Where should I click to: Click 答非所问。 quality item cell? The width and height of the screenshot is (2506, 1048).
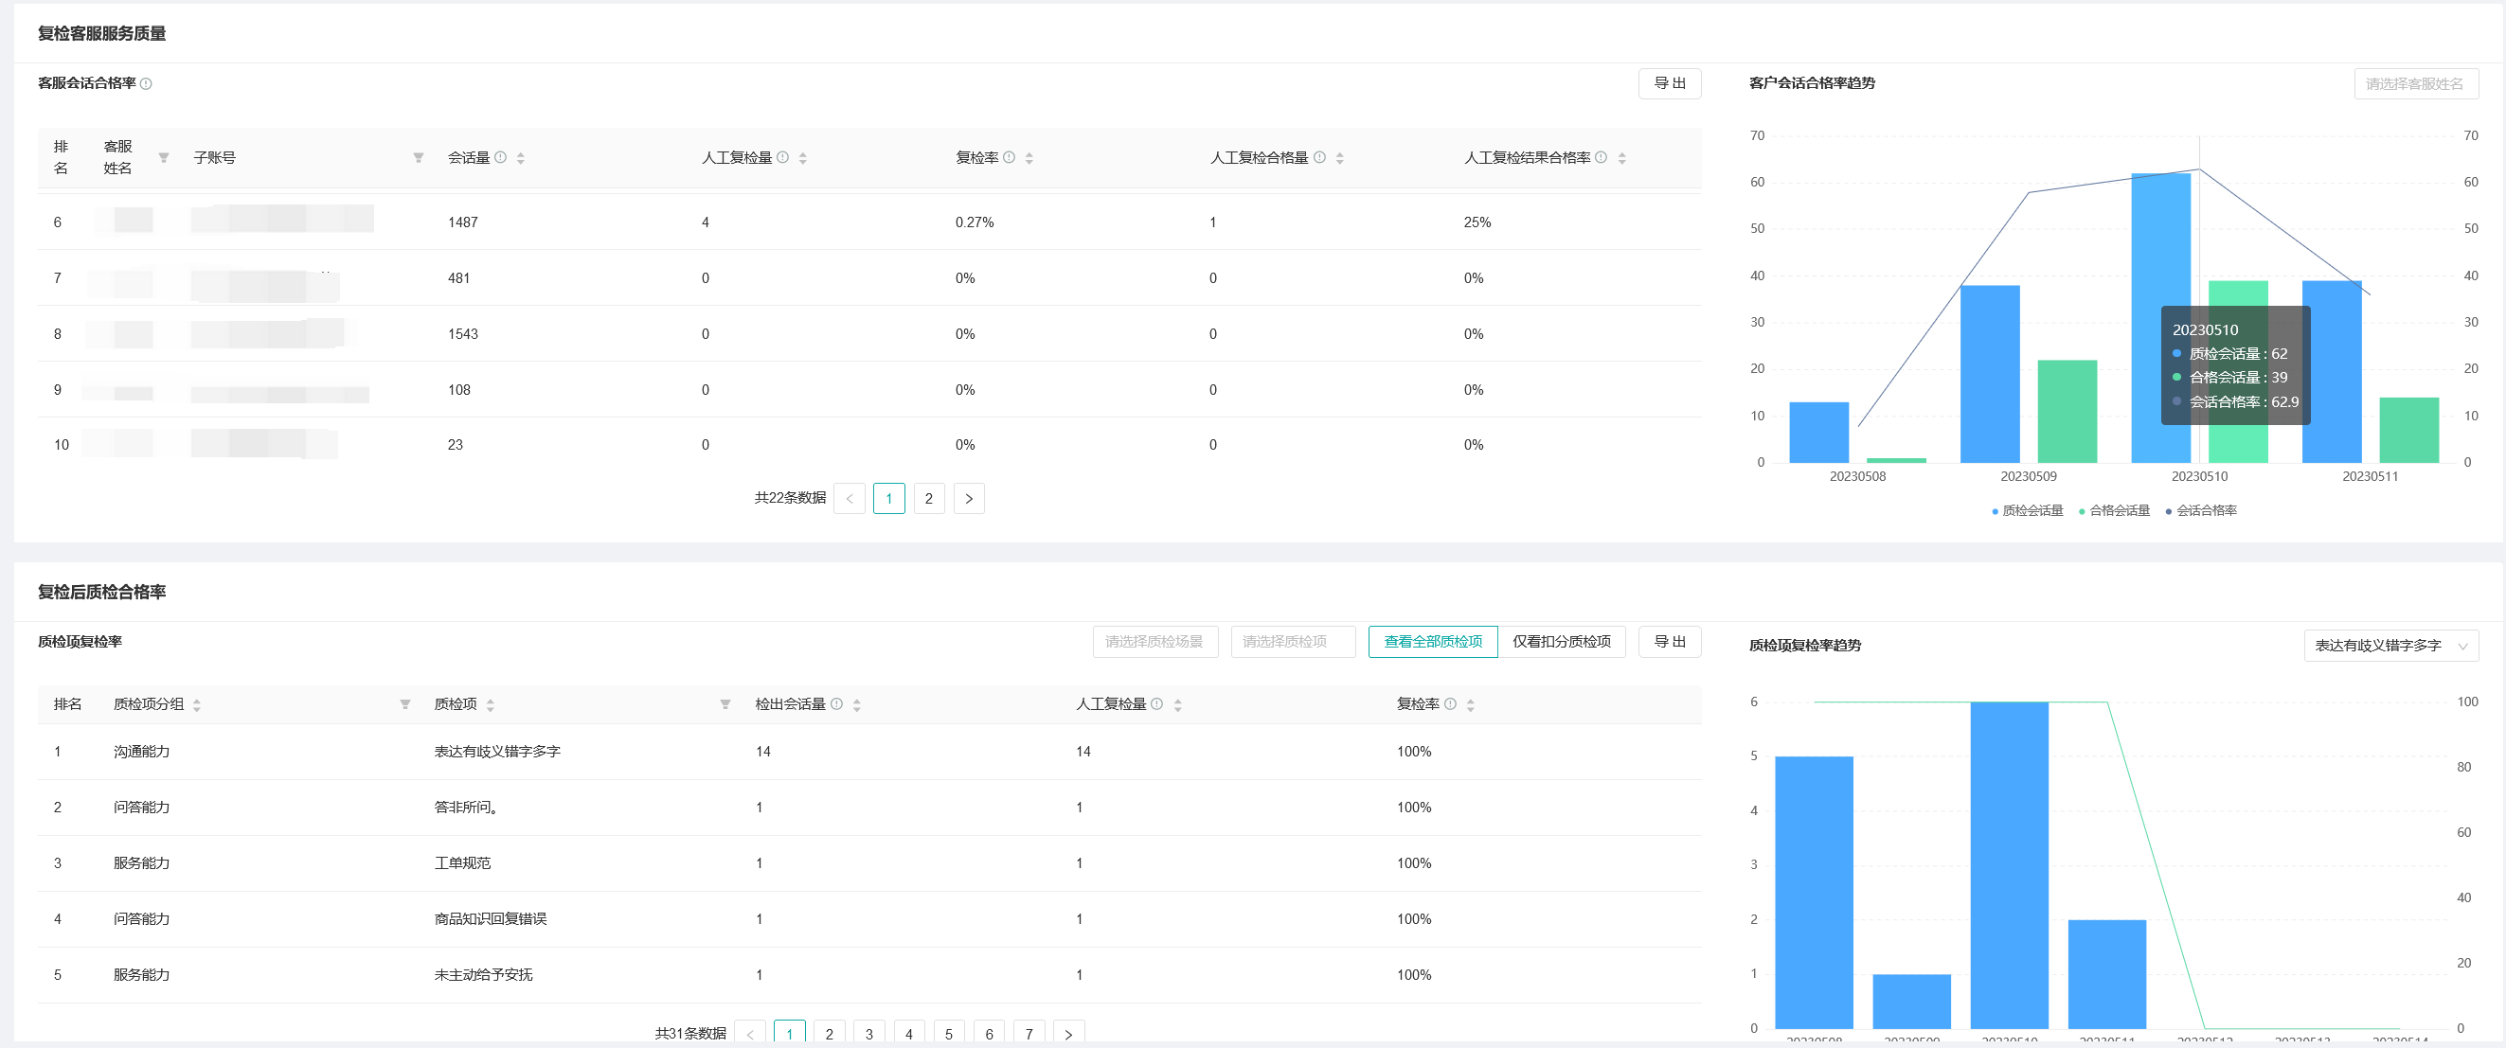coord(466,807)
